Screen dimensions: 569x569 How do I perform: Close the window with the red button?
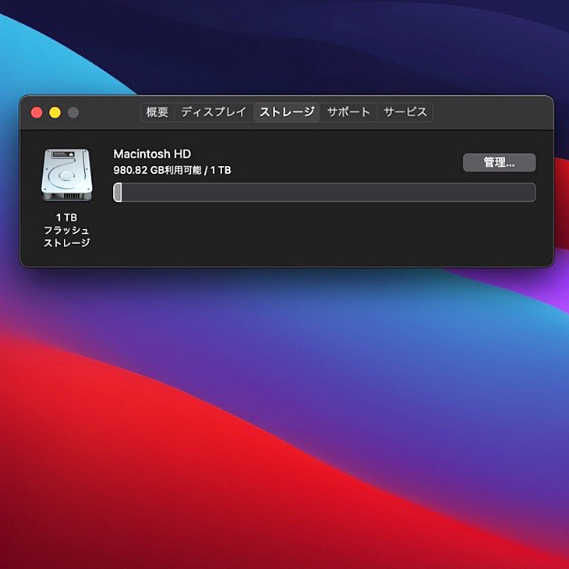click(x=37, y=112)
